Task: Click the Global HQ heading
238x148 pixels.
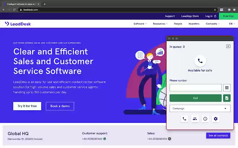Action: point(18,134)
